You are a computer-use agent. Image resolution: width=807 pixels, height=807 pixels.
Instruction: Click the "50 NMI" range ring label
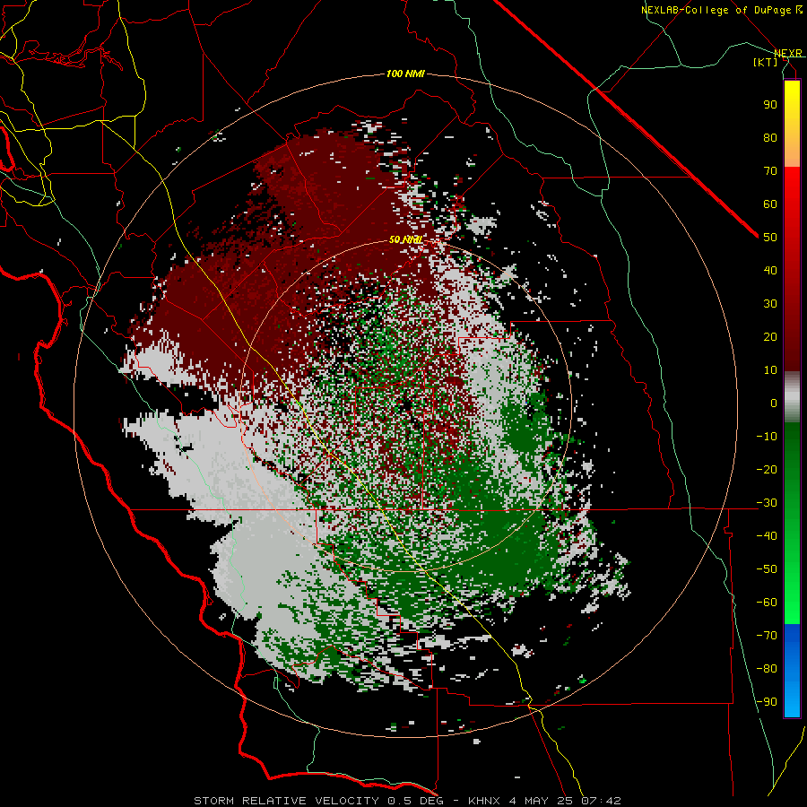pos(405,239)
